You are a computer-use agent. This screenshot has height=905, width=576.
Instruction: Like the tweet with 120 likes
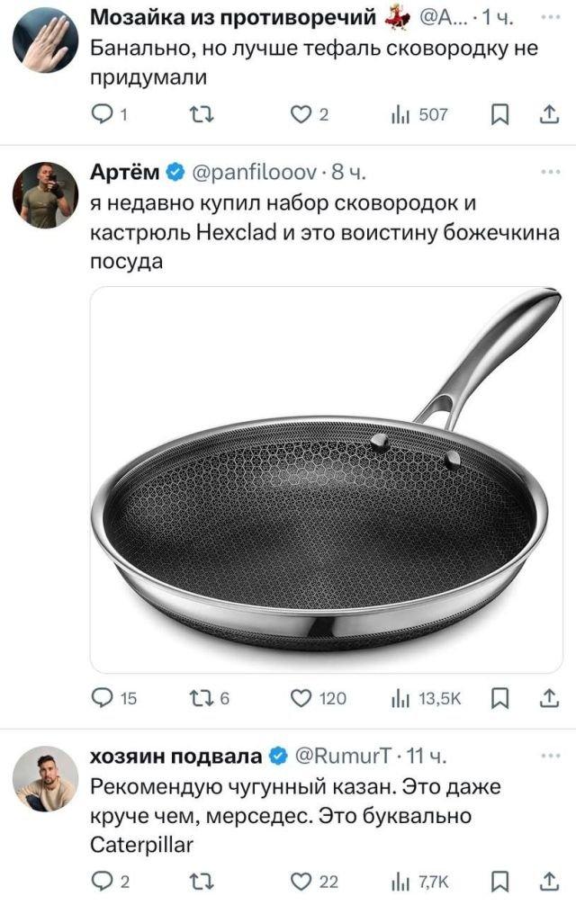click(301, 699)
